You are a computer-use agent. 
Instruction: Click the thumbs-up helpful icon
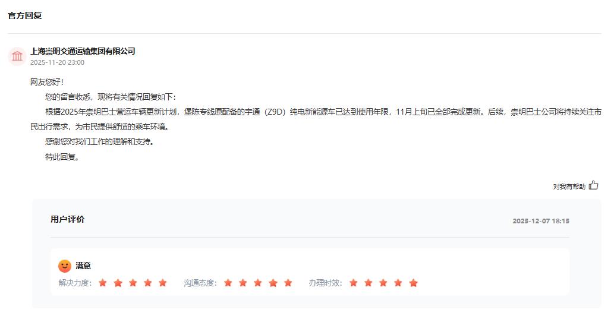[594, 185]
